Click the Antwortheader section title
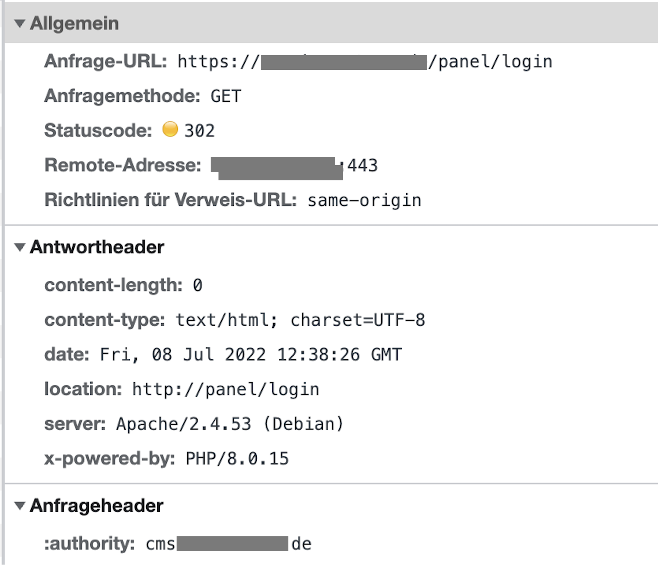Image resolution: width=658 pixels, height=570 pixels. [x=97, y=247]
